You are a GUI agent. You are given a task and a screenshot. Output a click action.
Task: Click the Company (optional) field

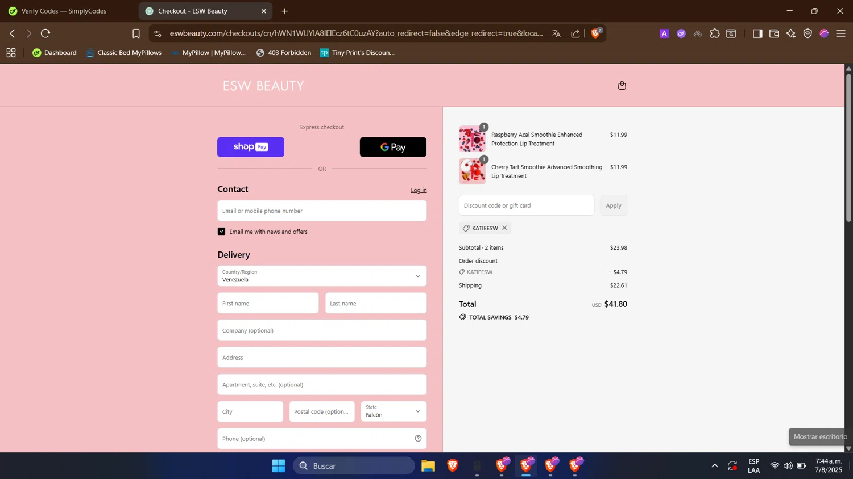[x=322, y=330]
